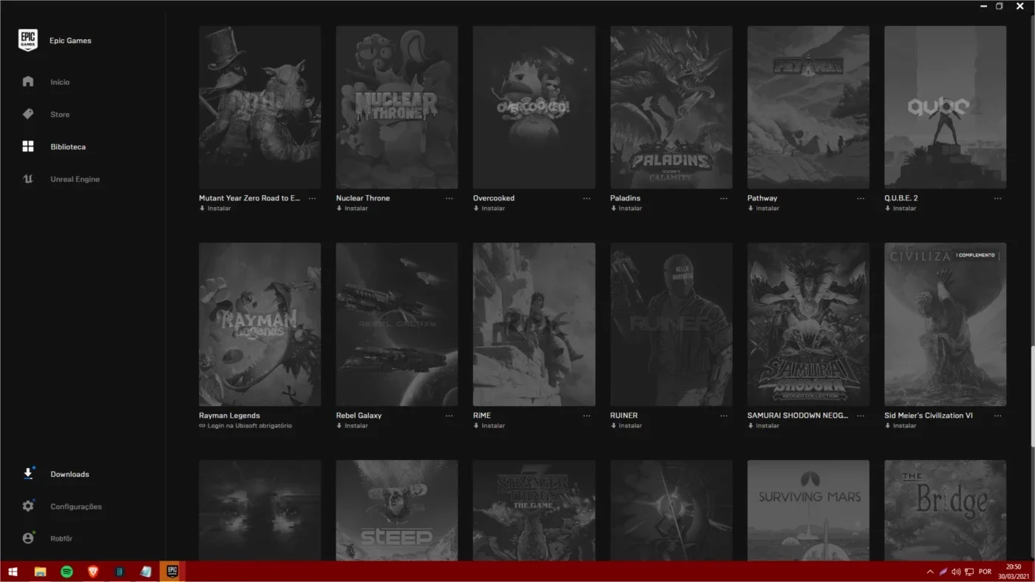This screenshot has height=582, width=1035.
Task: Open the Downloads section label
Action: coord(69,475)
